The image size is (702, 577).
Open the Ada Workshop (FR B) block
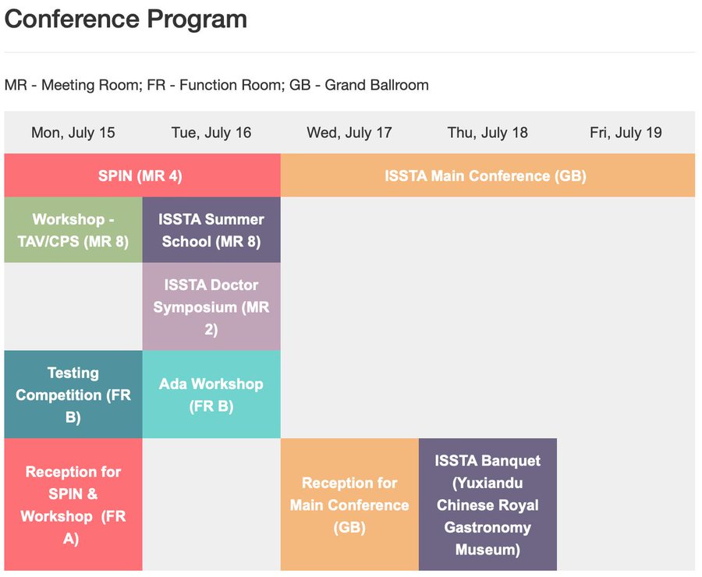click(x=211, y=395)
